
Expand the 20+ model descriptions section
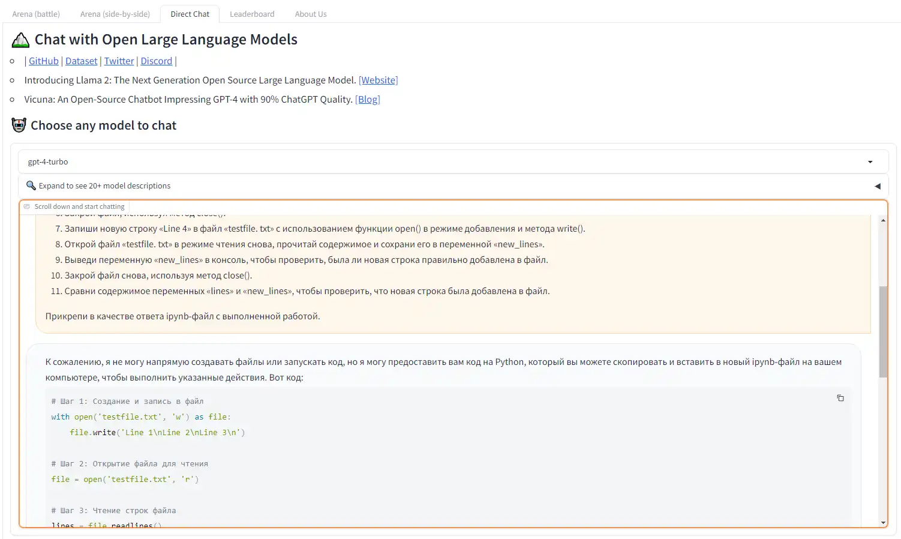coord(104,186)
